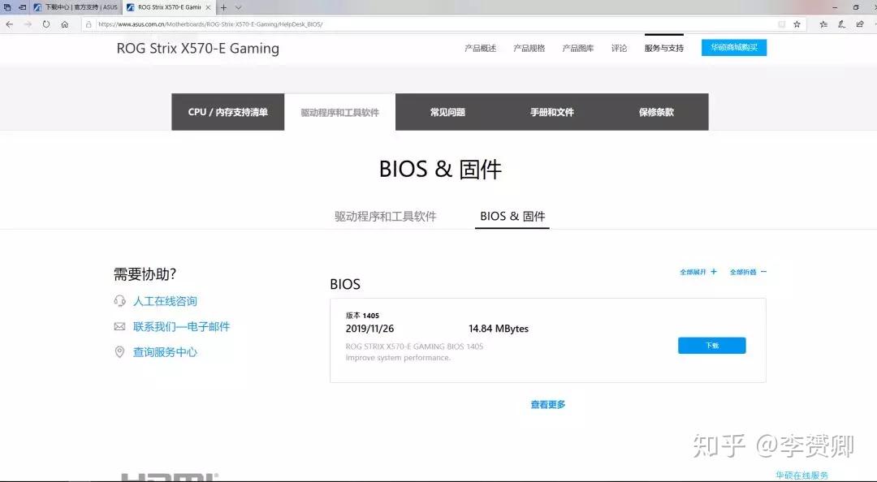
Task: Open the 常见问题 tab
Action: (447, 112)
